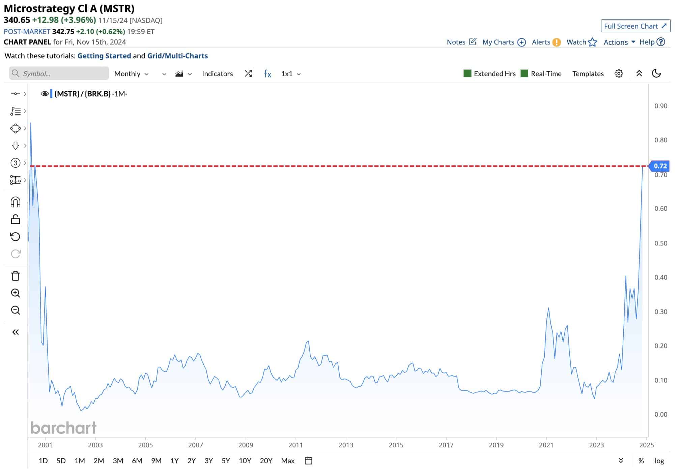Toggle the Extended Hrs option
Screen dimensions: 678x472
468,73
